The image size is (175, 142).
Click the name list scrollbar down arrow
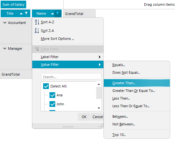point(99,108)
